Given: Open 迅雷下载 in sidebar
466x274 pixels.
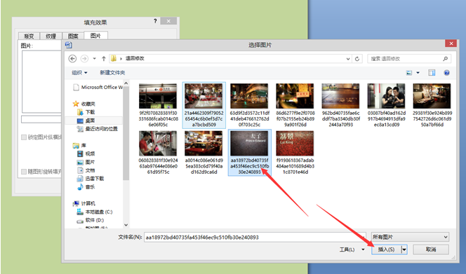Looking at the screenshot, I should [x=91, y=179].
